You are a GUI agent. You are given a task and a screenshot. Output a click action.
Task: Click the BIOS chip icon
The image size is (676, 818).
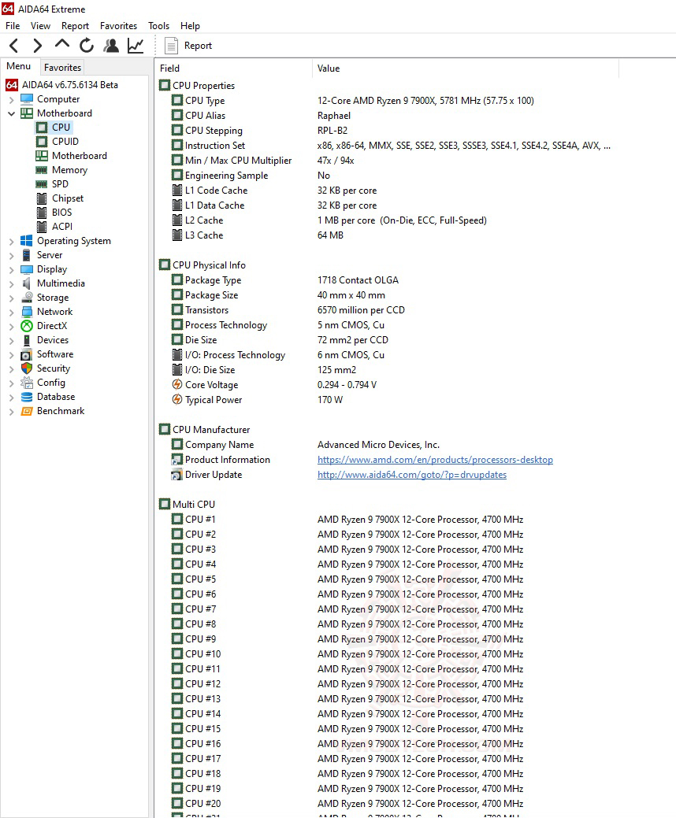[42, 213]
